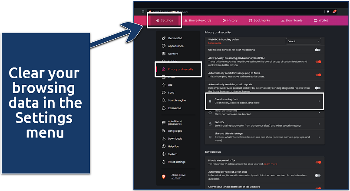Click the rocket icon for Get started
Viewport: 350px width, 191px height.
pos(164,38)
